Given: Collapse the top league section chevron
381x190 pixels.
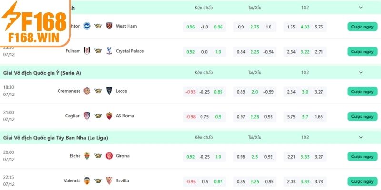Looking at the screenshot, I should (361, 8).
